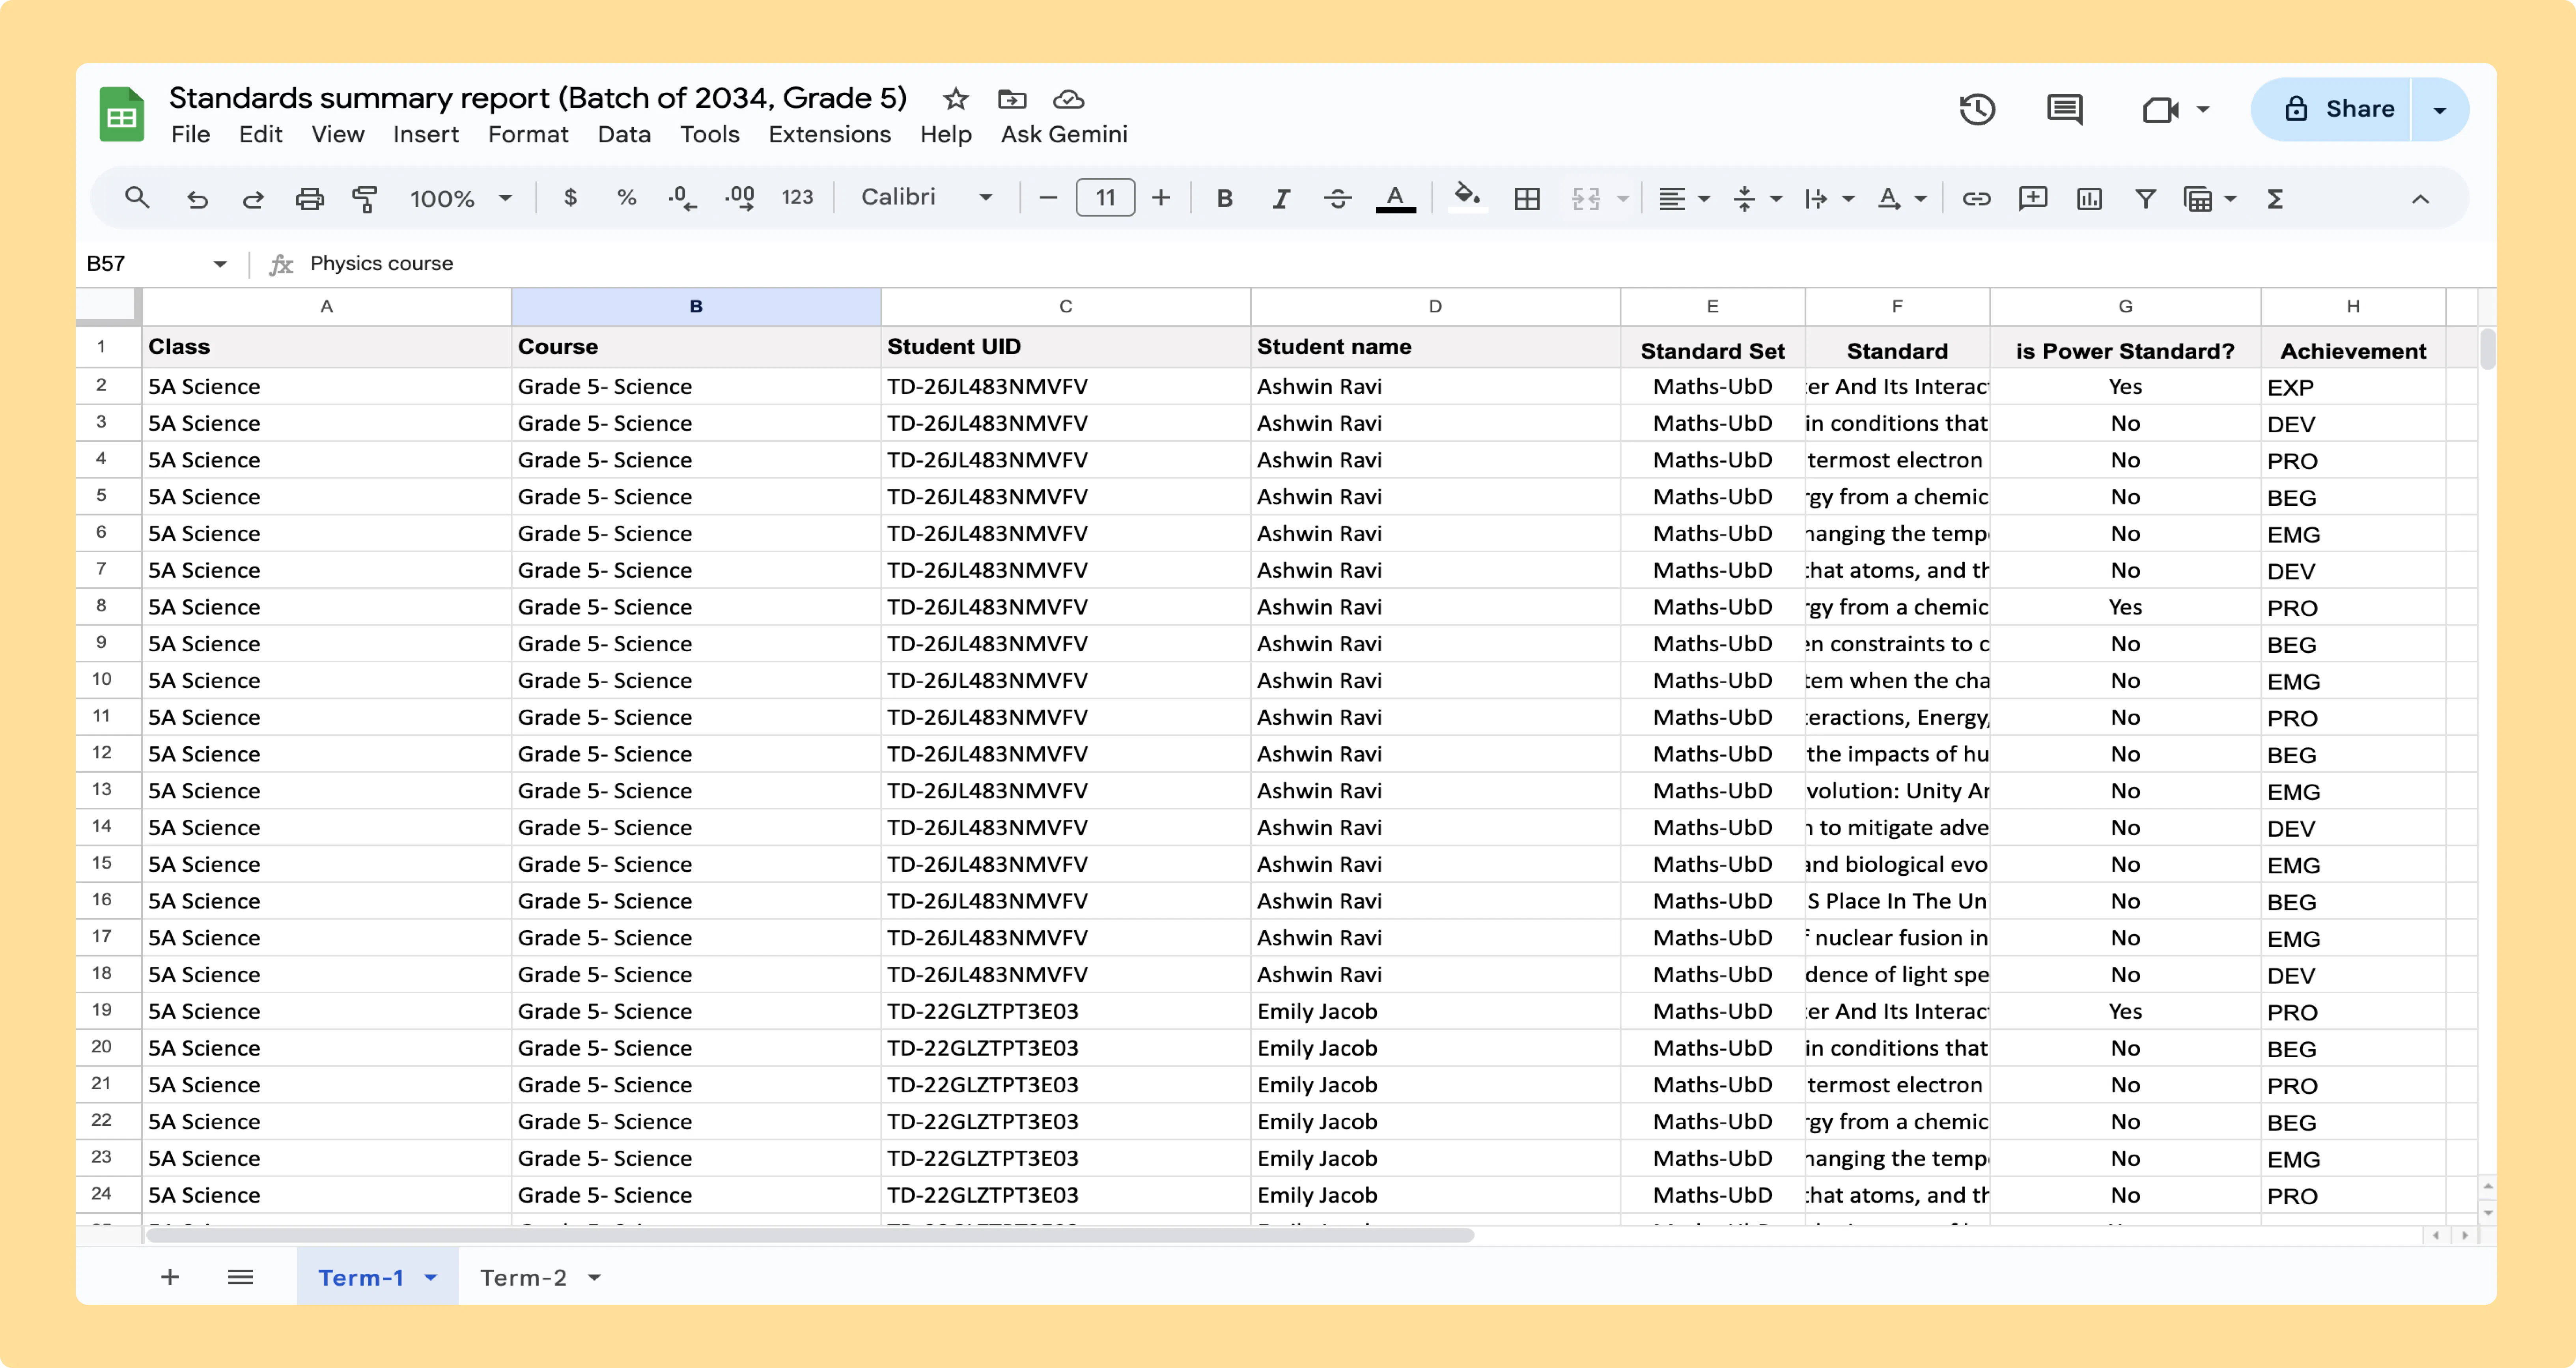The height and width of the screenshot is (1368, 2576).
Task: Add a new sheet
Action: tap(170, 1277)
